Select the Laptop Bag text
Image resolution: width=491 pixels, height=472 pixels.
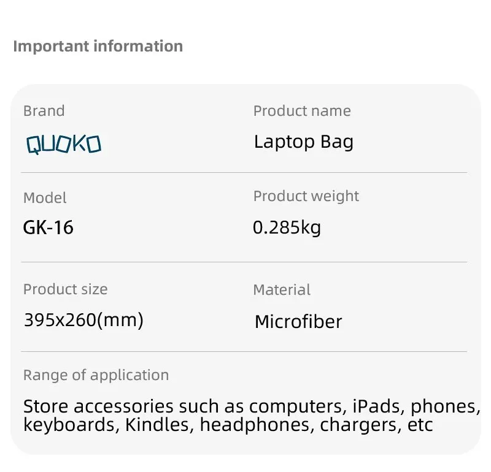[x=303, y=142]
